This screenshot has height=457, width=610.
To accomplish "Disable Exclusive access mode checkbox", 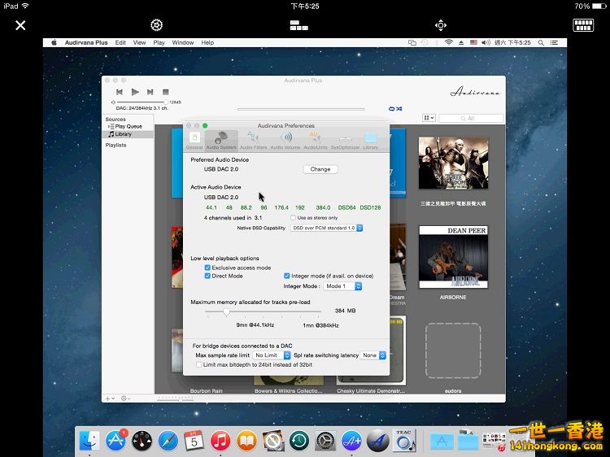I will point(207,268).
